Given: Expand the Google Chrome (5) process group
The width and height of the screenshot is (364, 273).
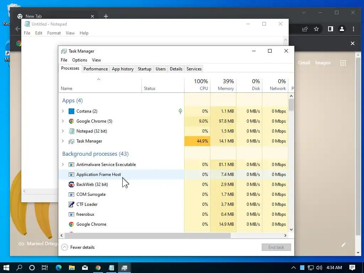Looking at the screenshot, I should pos(63,121).
